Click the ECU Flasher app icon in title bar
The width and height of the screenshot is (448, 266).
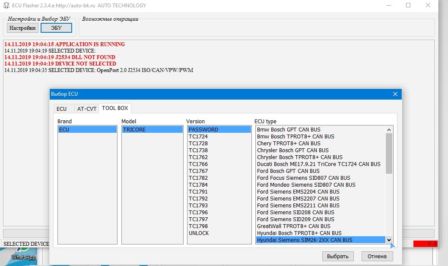(x=6, y=6)
